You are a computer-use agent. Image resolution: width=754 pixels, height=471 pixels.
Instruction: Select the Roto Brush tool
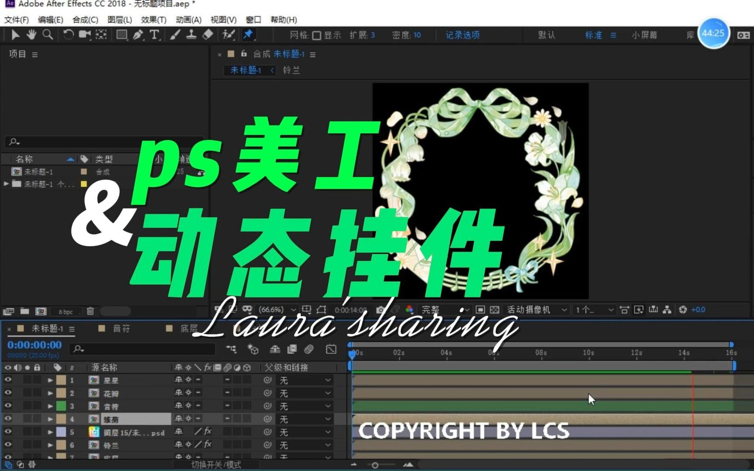[x=229, y=35]
